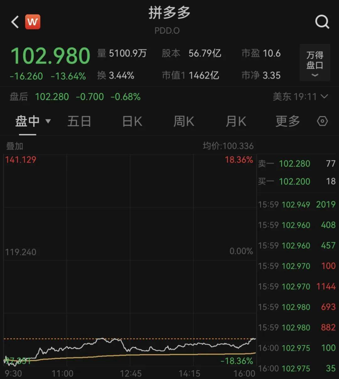Tap the 市盈 10.6 P/E value

coord(261,53)
